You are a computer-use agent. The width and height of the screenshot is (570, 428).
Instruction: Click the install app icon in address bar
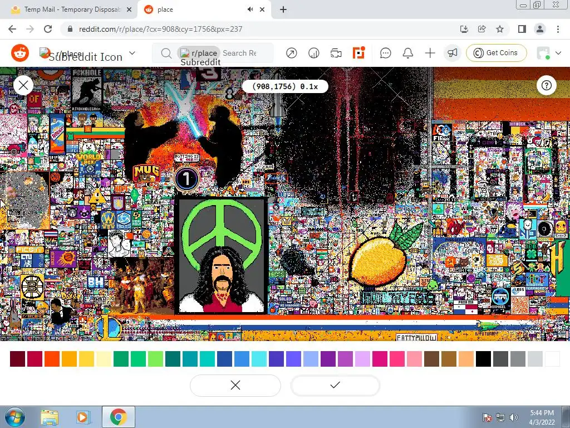point(464,29)
